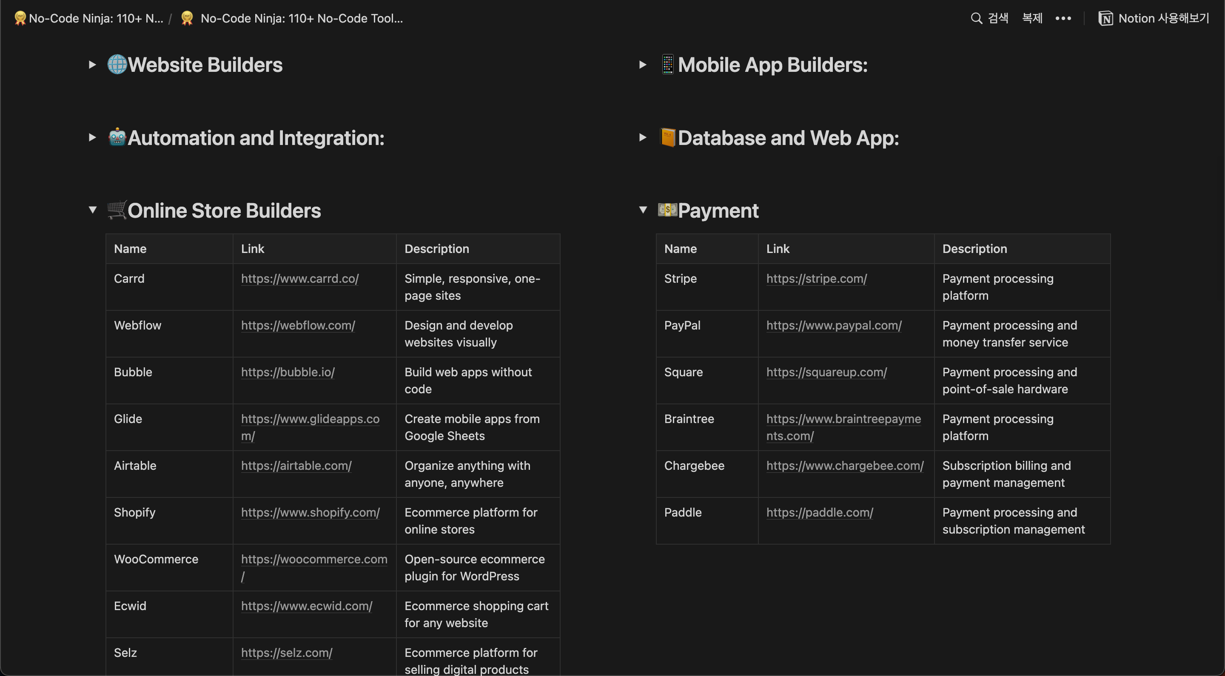Viewport: 1225px width, 676px height.
Task: Expand the Website Builders toggle
Action: pos(92,65)
